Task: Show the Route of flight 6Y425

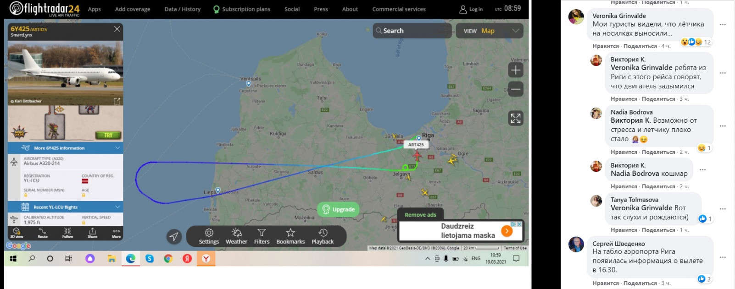Action: click(43, 233)
